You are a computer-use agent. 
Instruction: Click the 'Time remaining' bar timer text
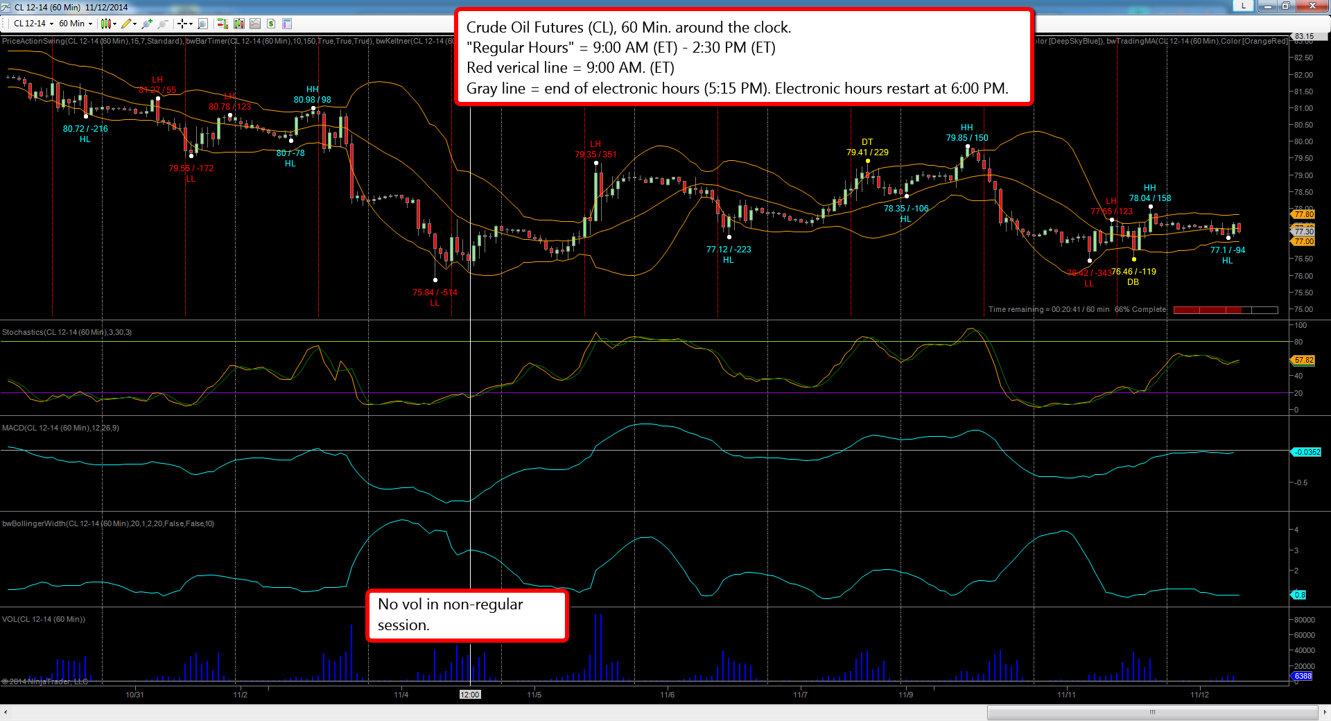point(1049,309)
